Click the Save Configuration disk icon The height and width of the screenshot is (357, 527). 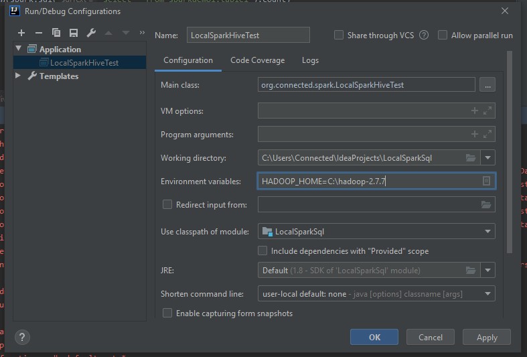[x=74, y=33]
